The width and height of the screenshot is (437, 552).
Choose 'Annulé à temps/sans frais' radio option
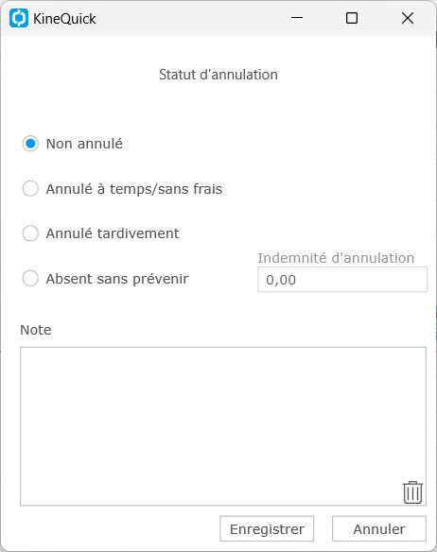tap(30, 189)
